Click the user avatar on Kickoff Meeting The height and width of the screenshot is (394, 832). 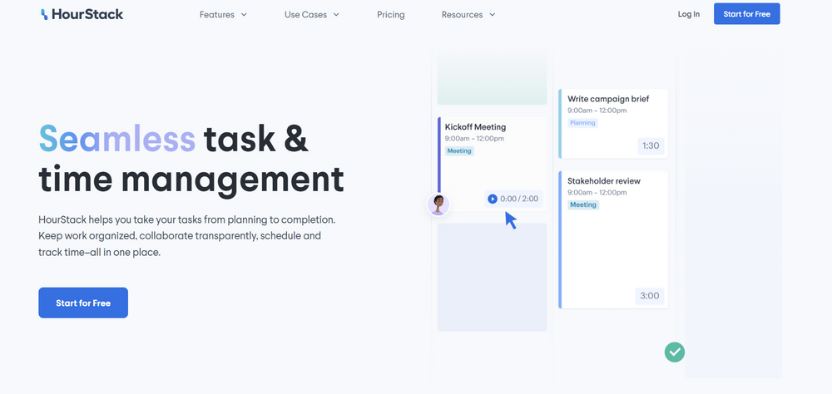438,204
